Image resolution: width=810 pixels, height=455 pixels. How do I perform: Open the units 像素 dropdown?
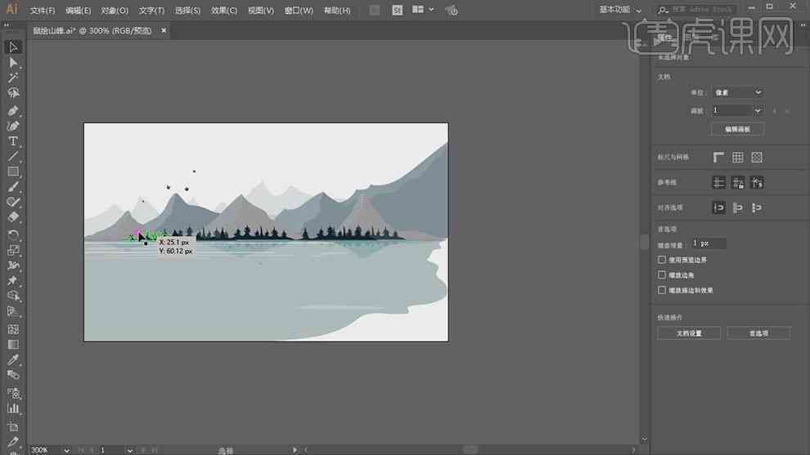(738, 92)
